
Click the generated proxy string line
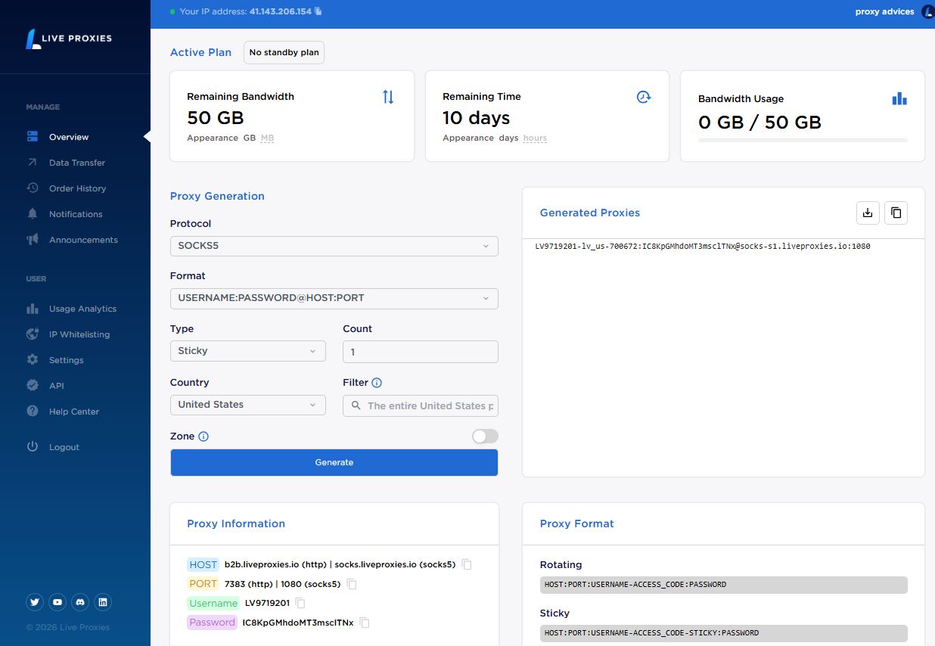tap(703, 247)
